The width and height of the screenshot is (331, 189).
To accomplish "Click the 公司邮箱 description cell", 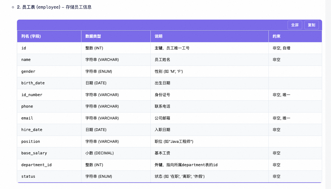I will coord(209,118).
